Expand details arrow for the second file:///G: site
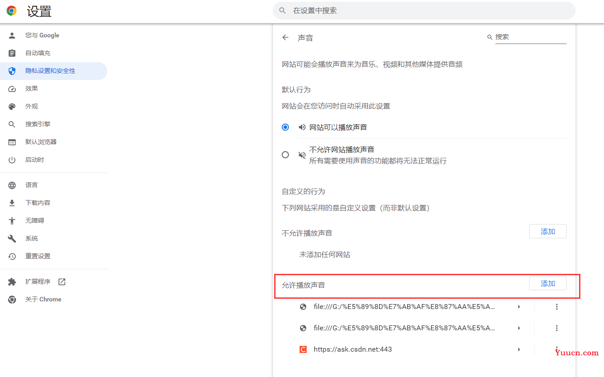 519,328
